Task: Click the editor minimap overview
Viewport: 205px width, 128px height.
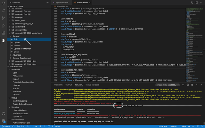Action: 194,45
